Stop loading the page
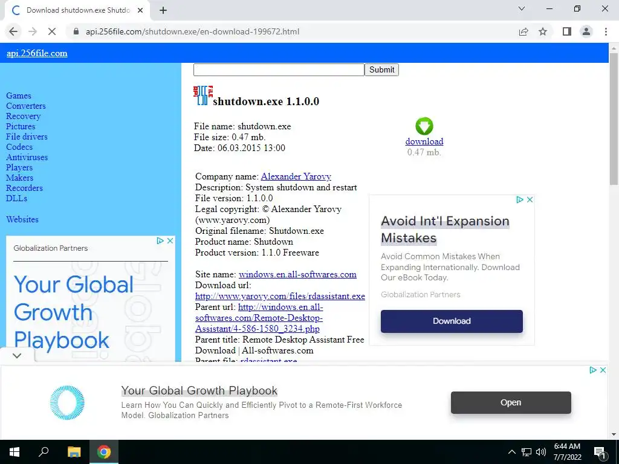 pyautogui.click(x=52, y=31)
